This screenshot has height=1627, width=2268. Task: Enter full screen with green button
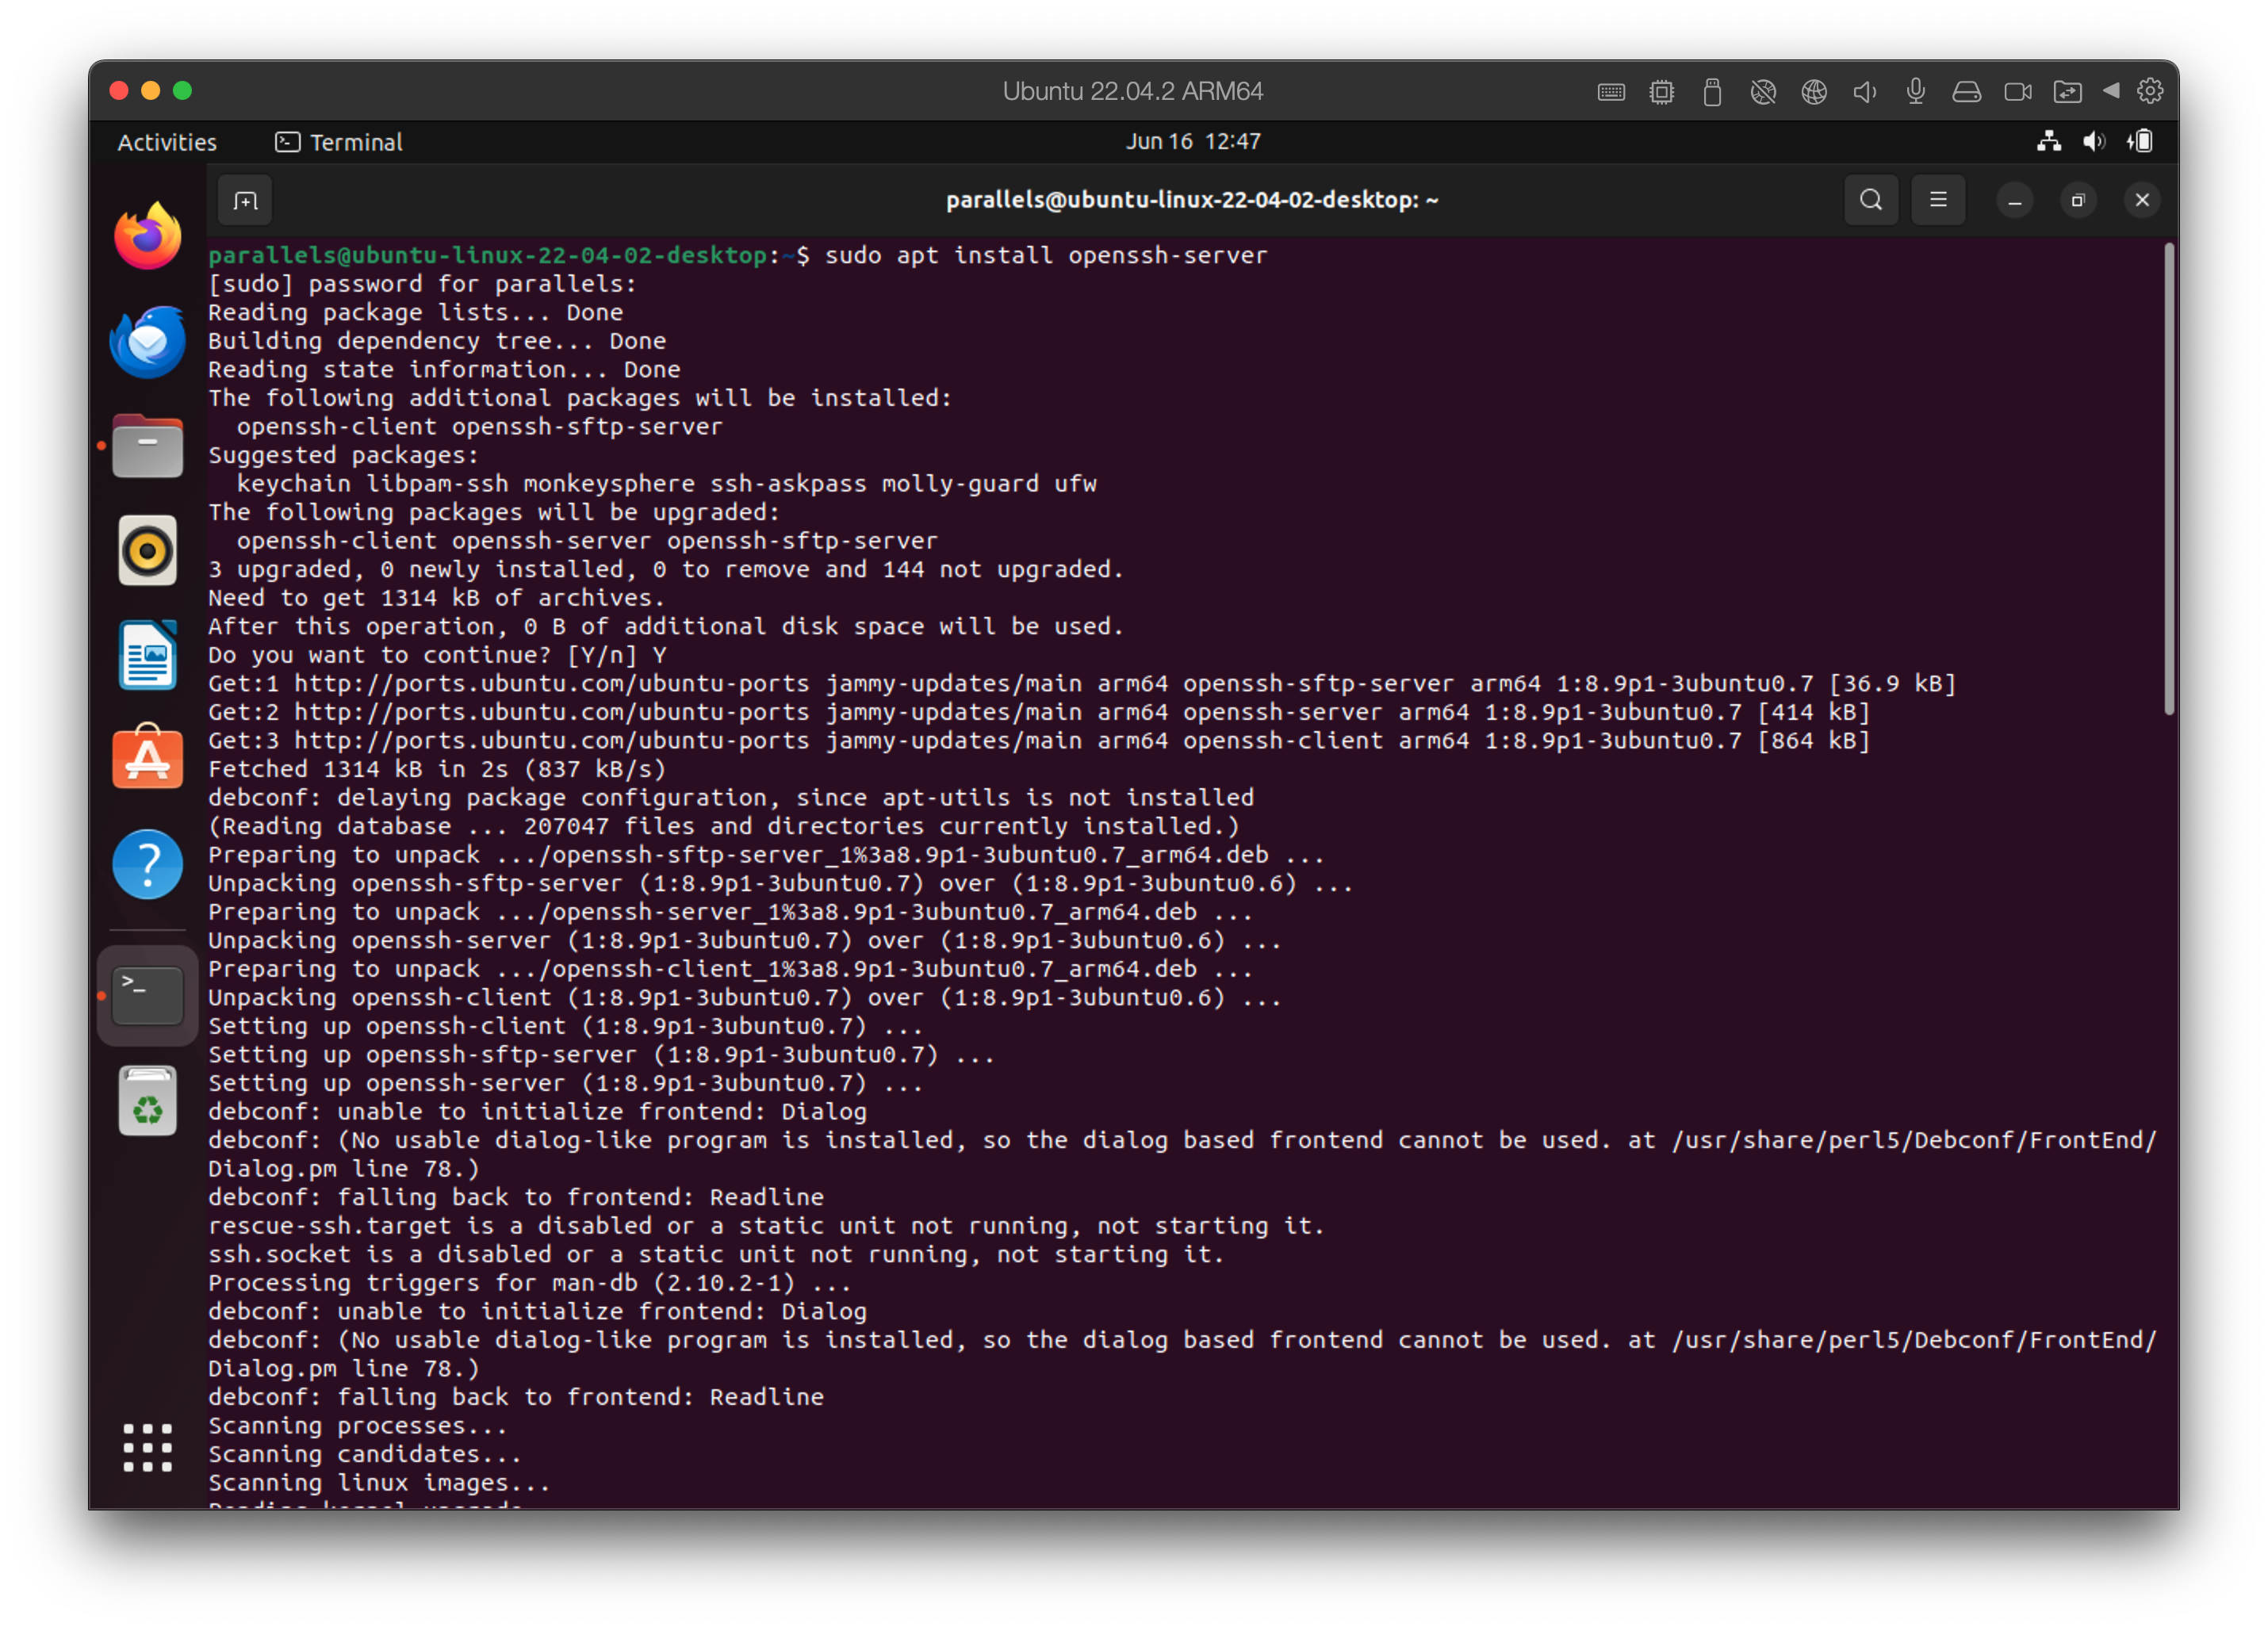183,91
